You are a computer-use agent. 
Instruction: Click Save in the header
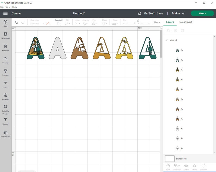[160, 13]
